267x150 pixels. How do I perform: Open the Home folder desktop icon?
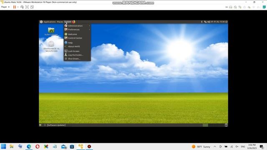click(x=51, y=32)
